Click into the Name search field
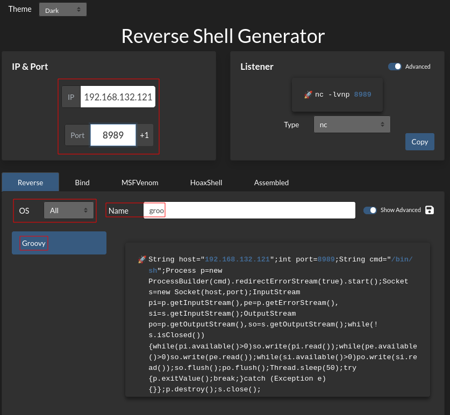The height and width of the screenshot is (415, 450). click(249, 210)
